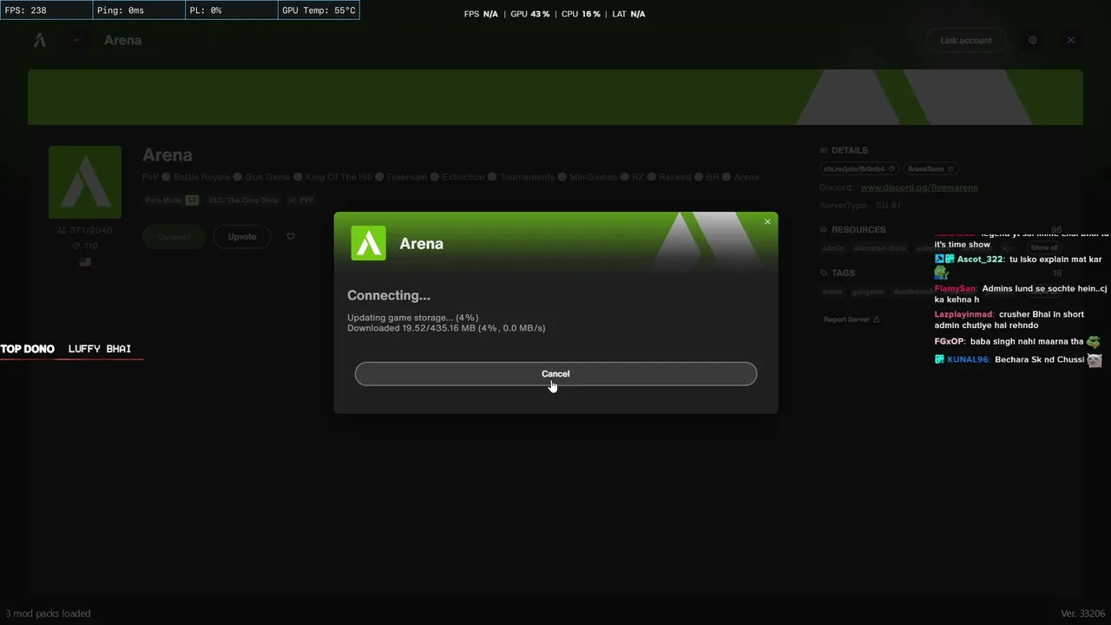Click the Link account button
The height and width of the screenshot is (625, 1111).
tap(966, 40)
